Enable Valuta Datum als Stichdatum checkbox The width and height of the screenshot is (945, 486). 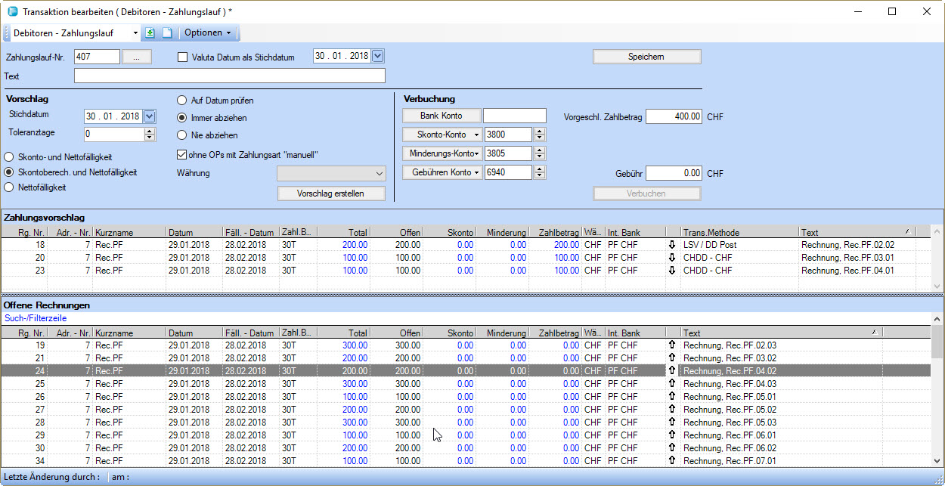182,57
